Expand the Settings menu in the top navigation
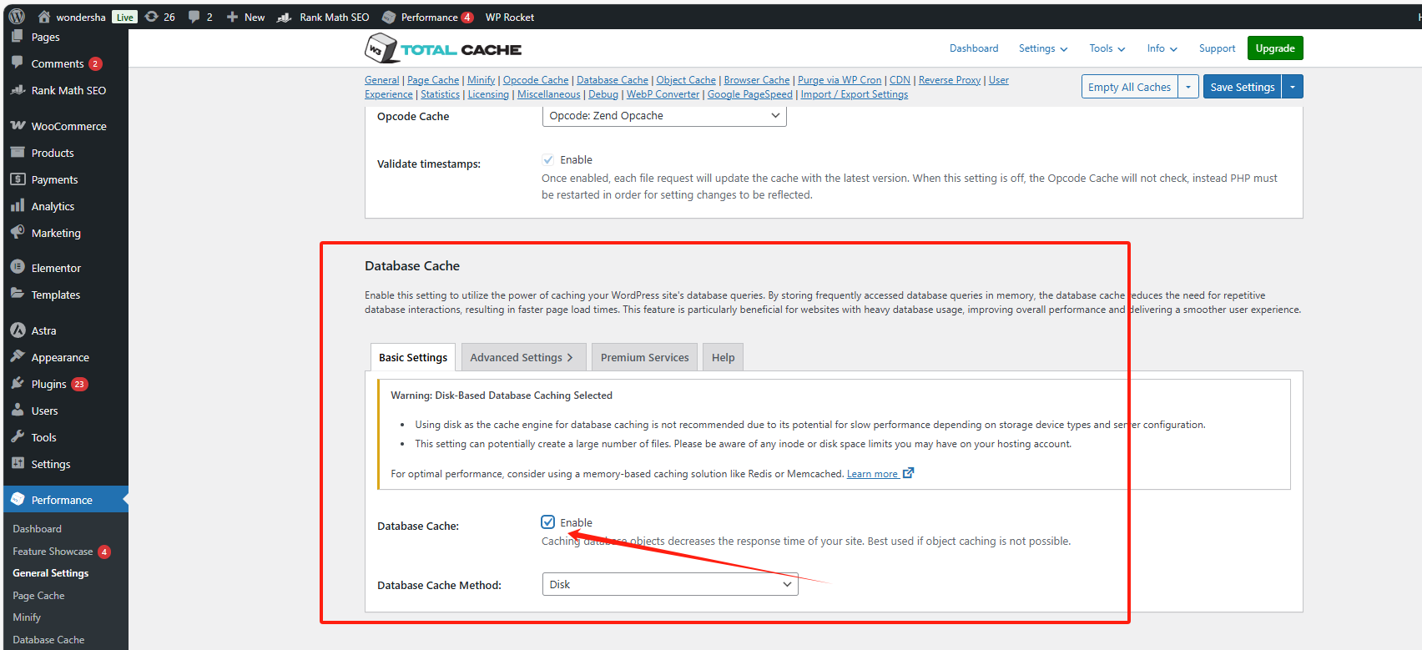The image size is (1422, 650). [x=1043, y=48]
